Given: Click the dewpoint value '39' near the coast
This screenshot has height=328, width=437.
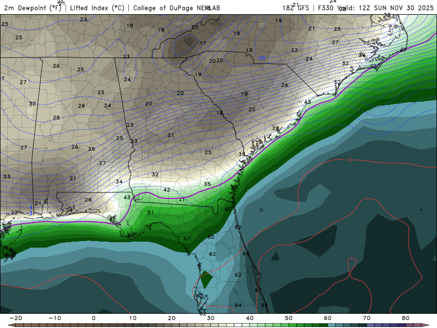Looking at the screenshot, I should click(x=242, y=154).
